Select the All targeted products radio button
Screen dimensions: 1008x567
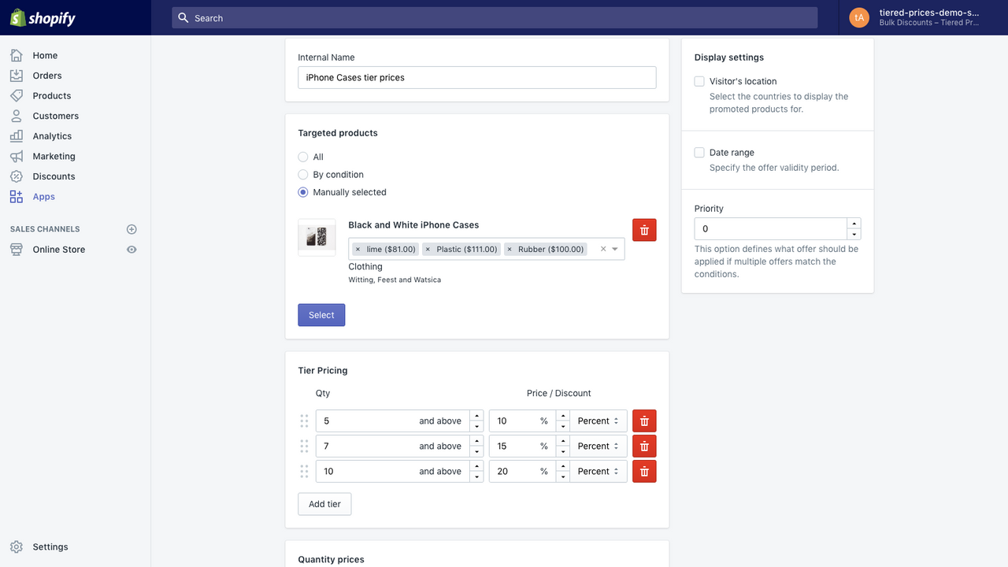point(302,157)
